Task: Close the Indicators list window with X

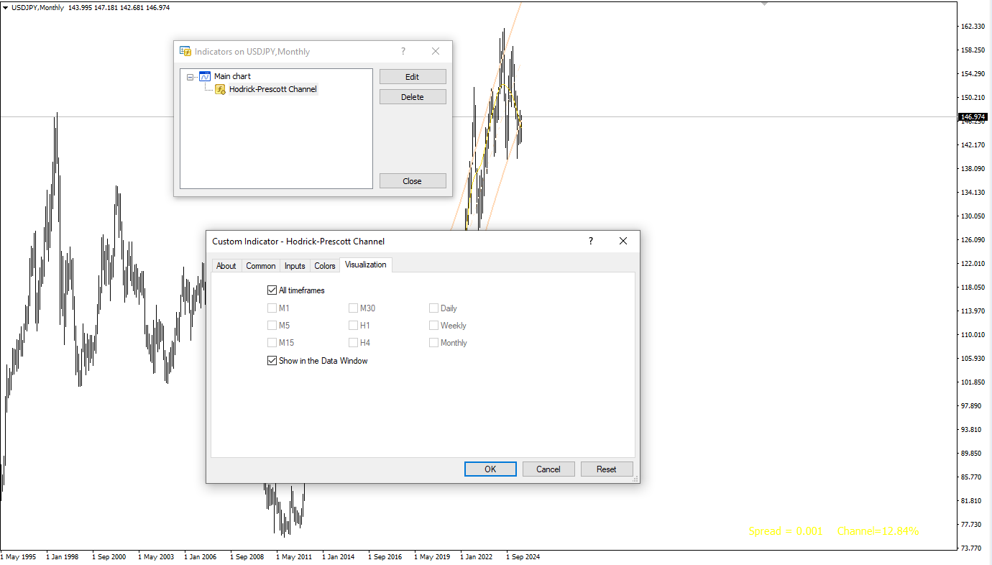Action: click(x=435, y=52)
